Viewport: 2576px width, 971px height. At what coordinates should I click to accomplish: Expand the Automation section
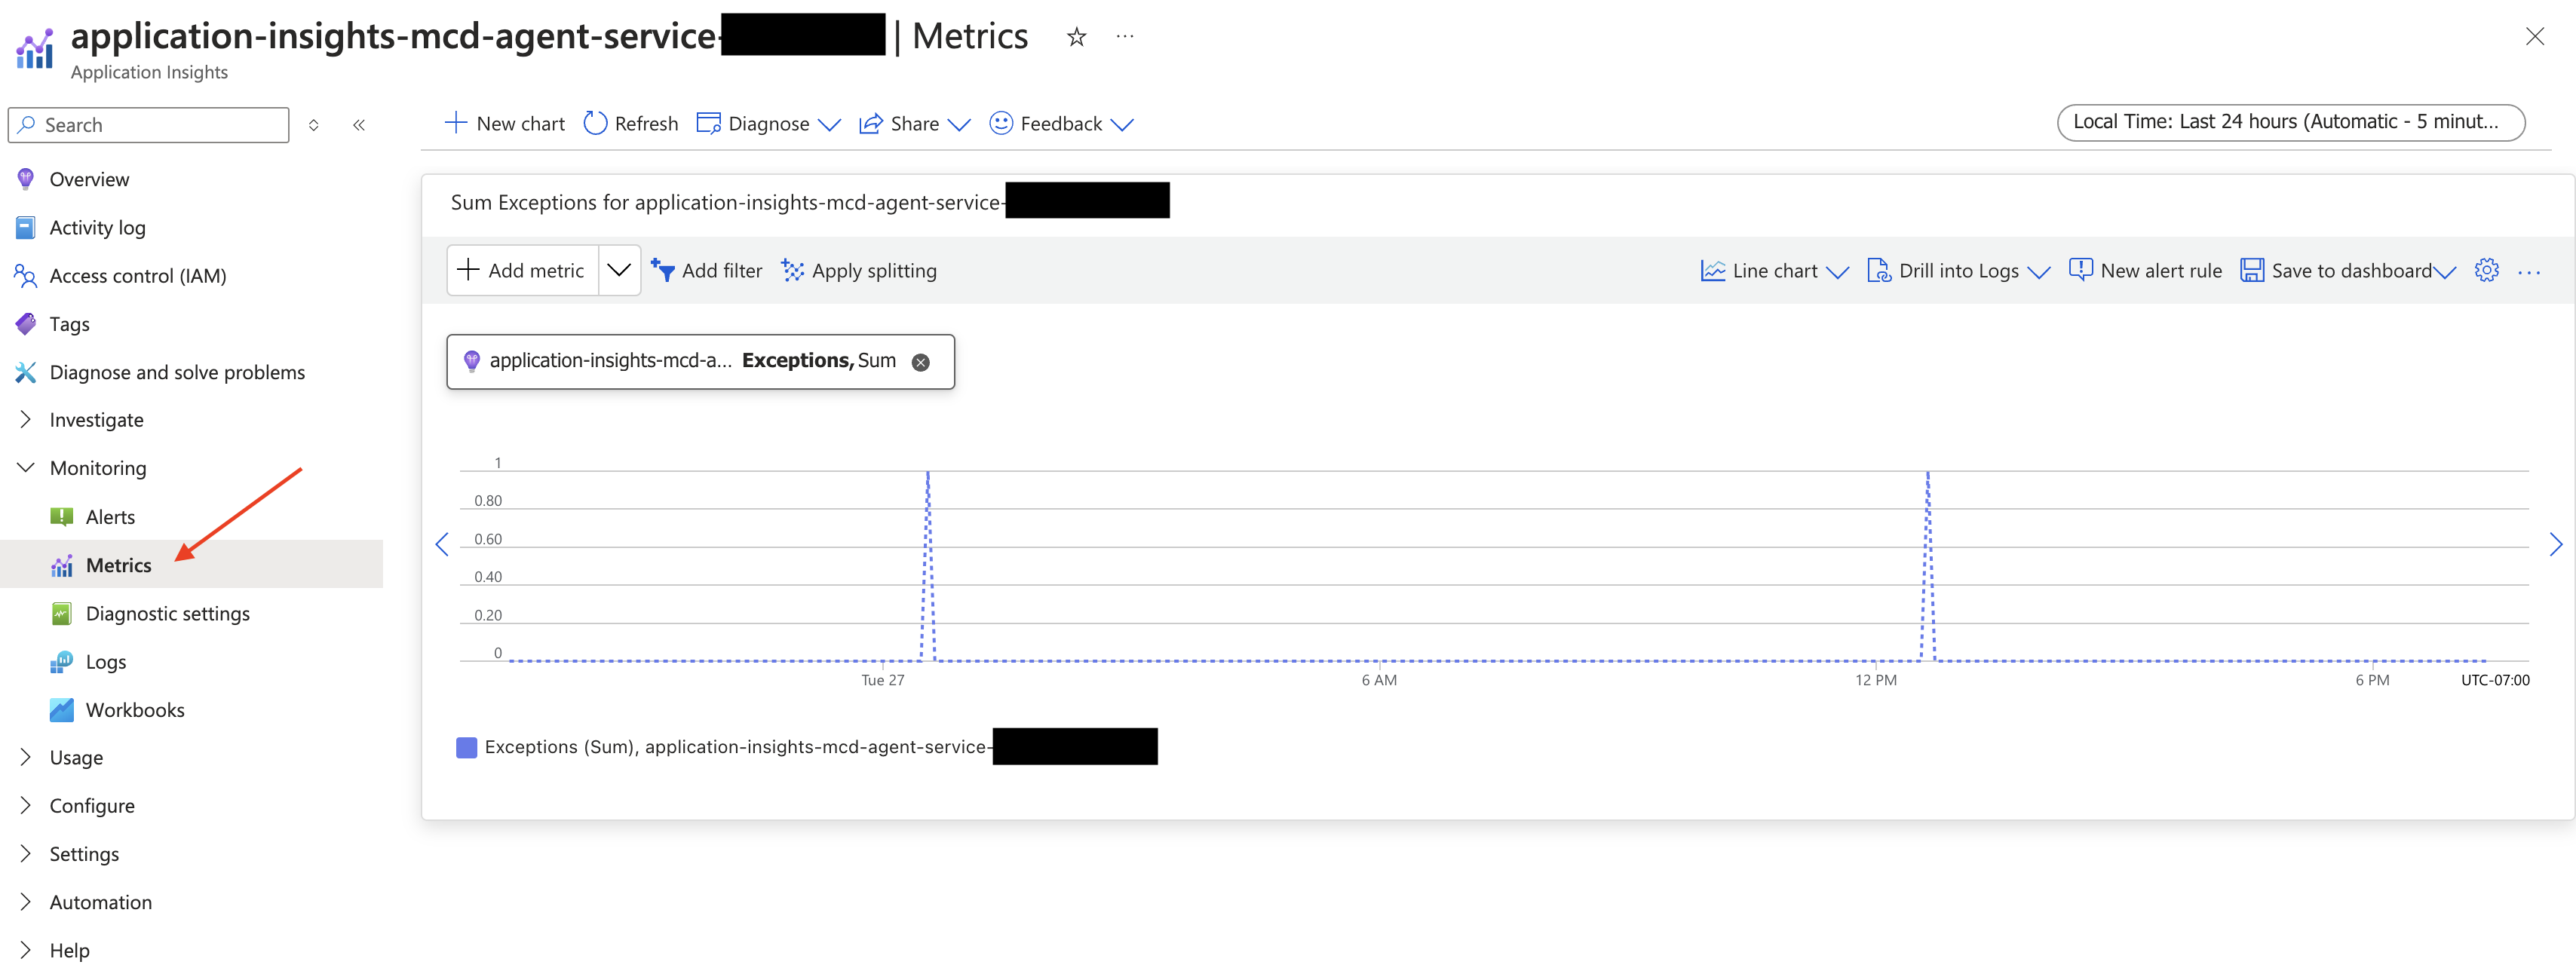(x=100, y=902)
